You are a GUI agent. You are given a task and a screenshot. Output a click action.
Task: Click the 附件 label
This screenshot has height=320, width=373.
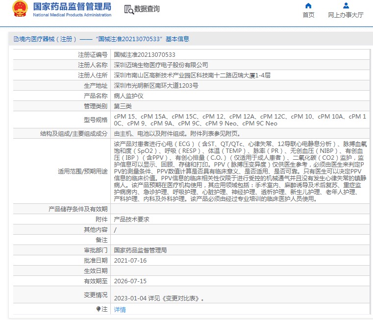tap(101, 220)
